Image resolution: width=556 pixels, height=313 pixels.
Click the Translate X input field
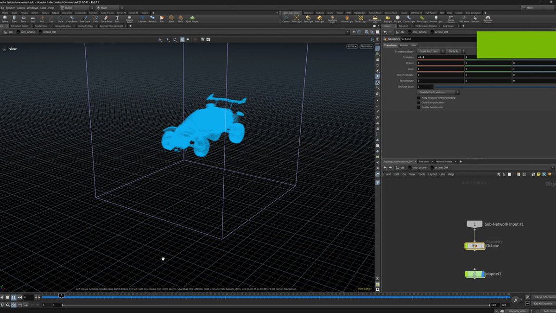click(x=440, y=57)
